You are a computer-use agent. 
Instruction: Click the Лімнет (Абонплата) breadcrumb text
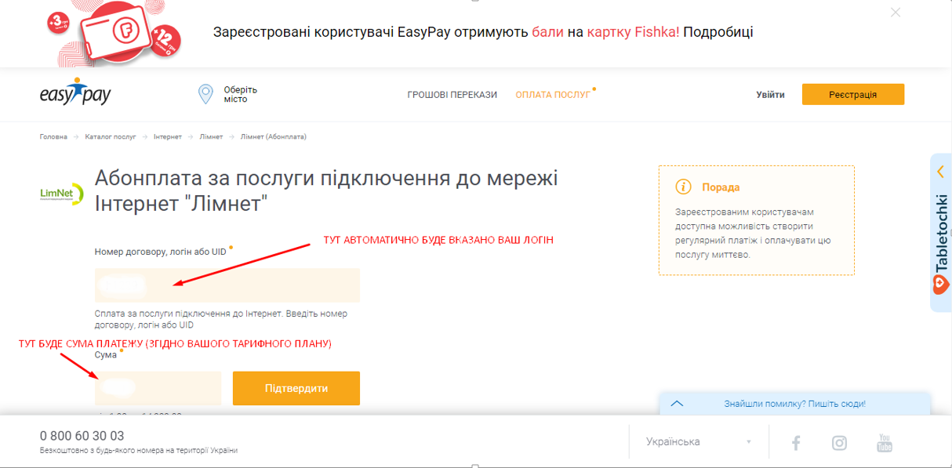(274, 136)
